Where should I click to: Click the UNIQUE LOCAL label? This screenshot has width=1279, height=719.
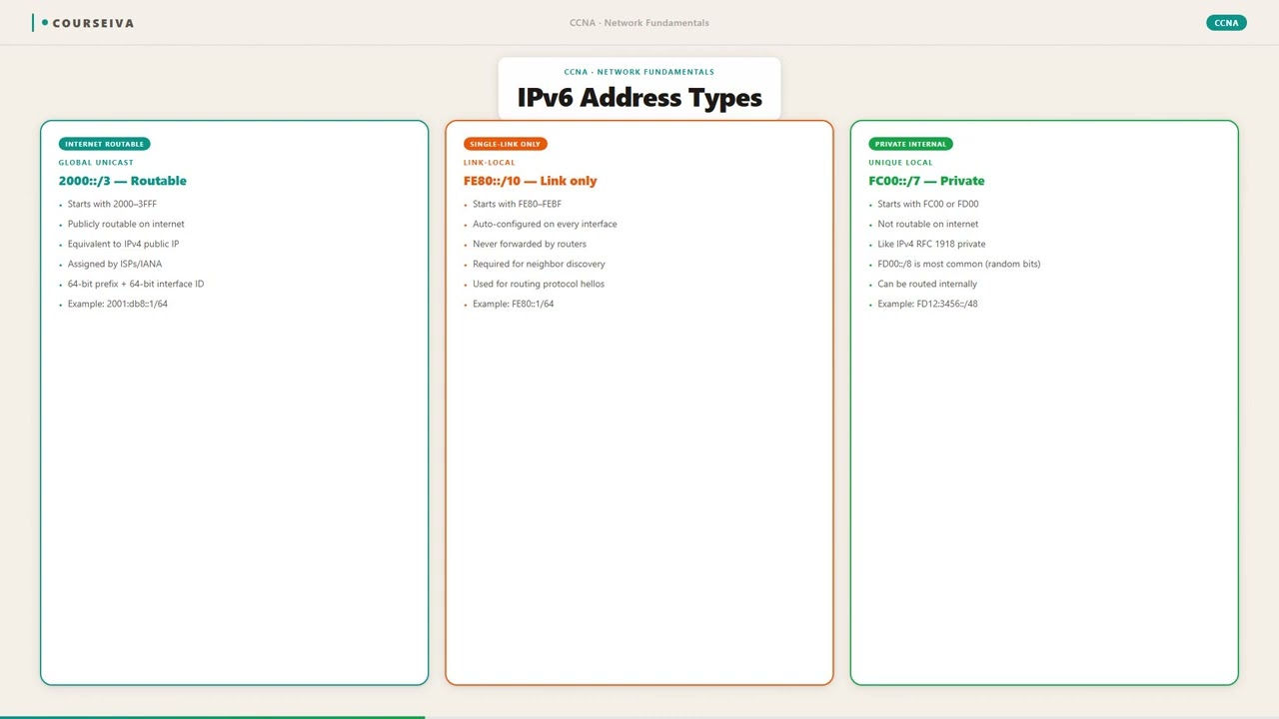coord(900,163)
